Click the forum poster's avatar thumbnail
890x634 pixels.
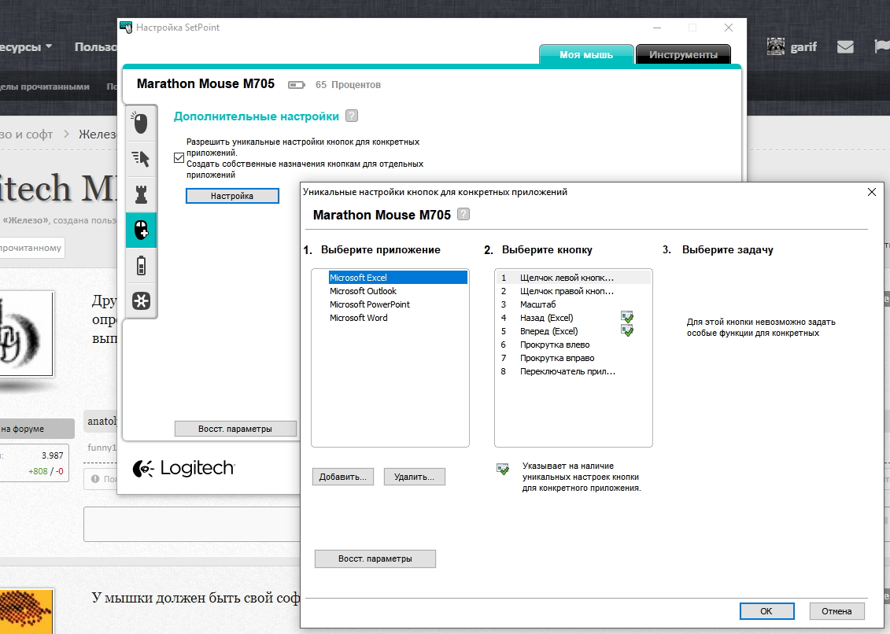pyautogui.click(x=26, y=334)
